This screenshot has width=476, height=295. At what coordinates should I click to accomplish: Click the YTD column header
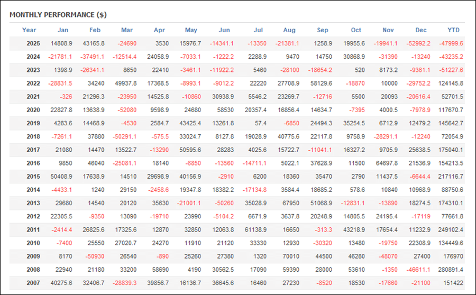pyautogui.click(x=453, y=30)
